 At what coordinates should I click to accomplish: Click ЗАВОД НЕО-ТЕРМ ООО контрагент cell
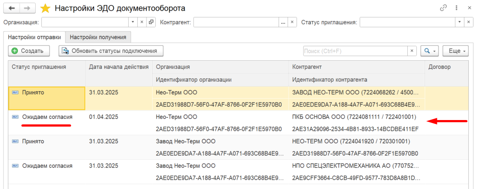click(x=357, y=93)
